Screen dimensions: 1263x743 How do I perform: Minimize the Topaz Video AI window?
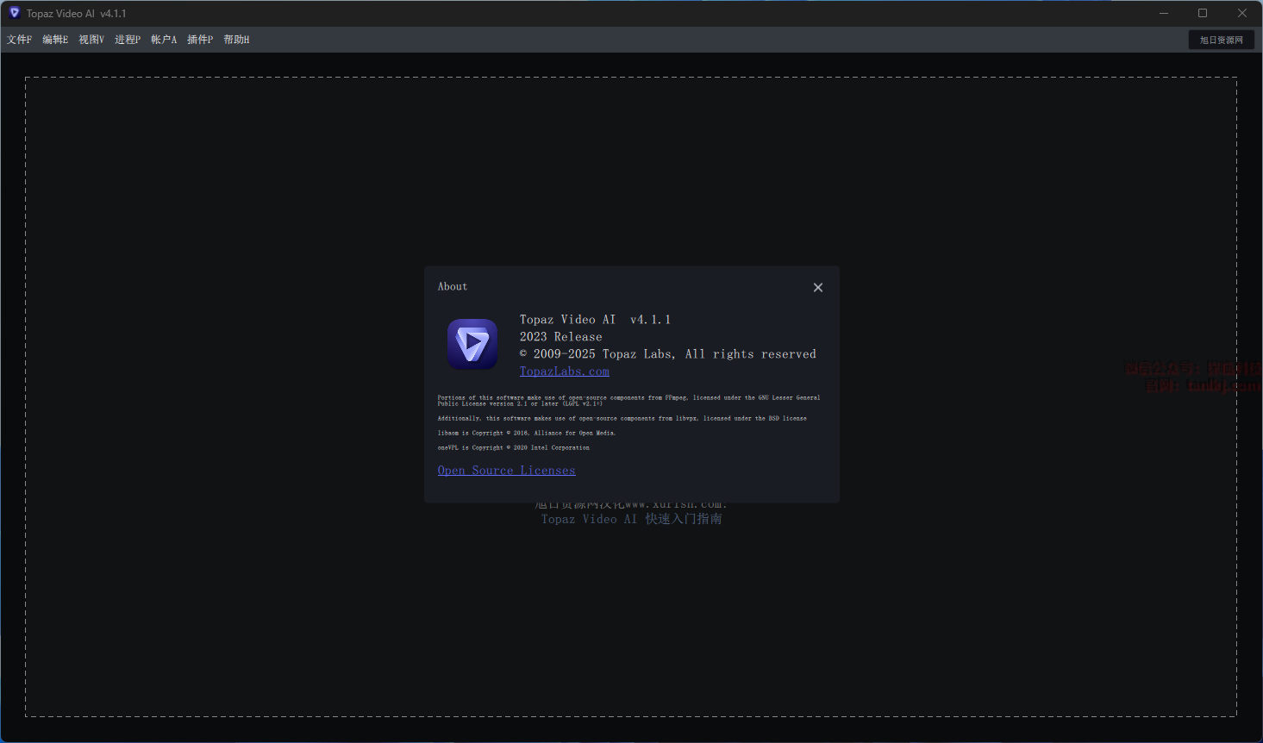[x=1164, y=13]
